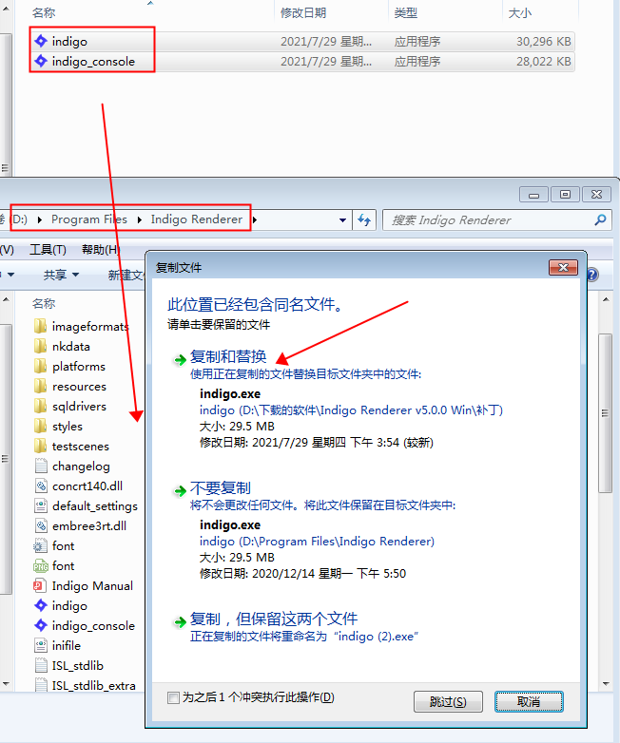Open the help question mark icon
This screenshot has height=743, width=620.
click(x=593, y=275)
